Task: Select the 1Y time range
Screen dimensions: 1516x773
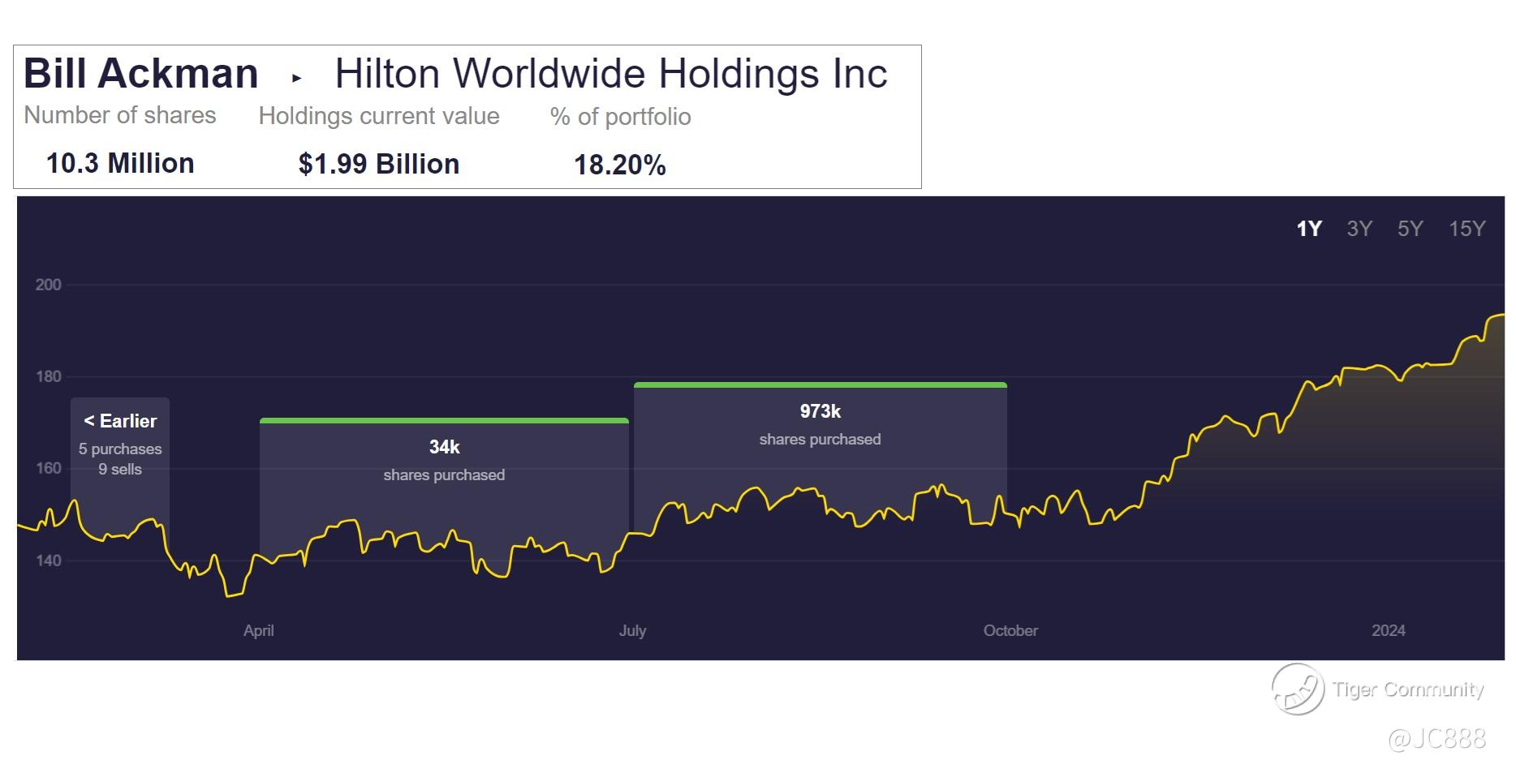Action: pyautogui.click(x=1308, y=229)
